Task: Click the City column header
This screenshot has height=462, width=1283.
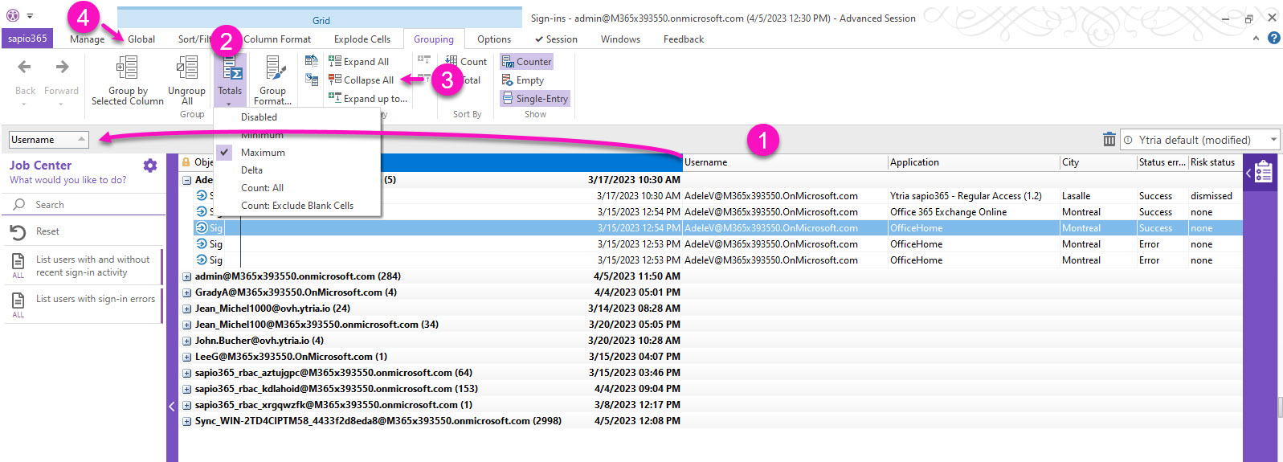Action: point(1098,162)
